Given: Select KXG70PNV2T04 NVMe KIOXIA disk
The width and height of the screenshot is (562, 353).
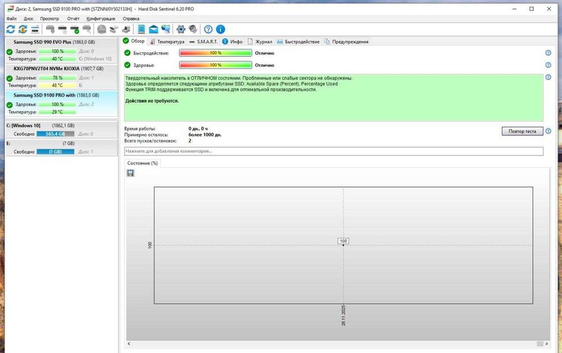Looking at the screenshot, I should click(x=61, y=77).
